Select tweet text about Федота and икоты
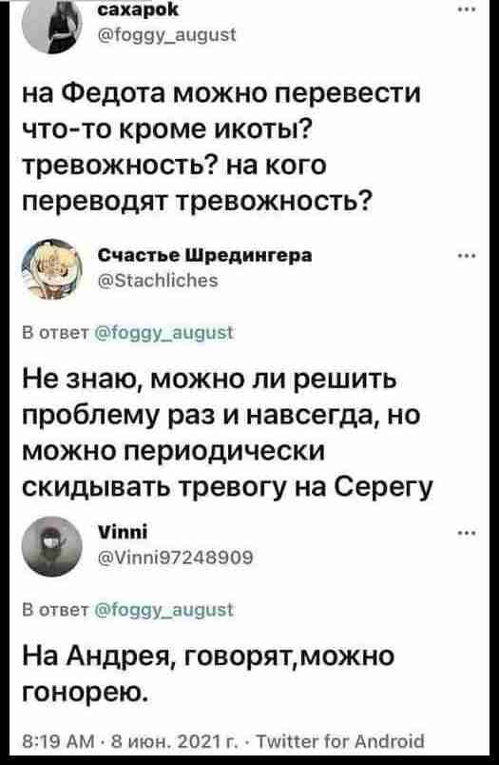This screenshot has height=765, width=499. (221, 147)
